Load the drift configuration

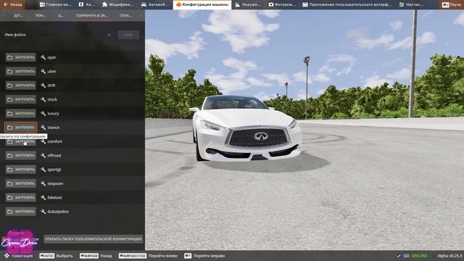tap(21, 86)
